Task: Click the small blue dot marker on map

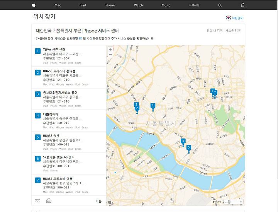Action: pyautogui.click(x=115, y=173)
